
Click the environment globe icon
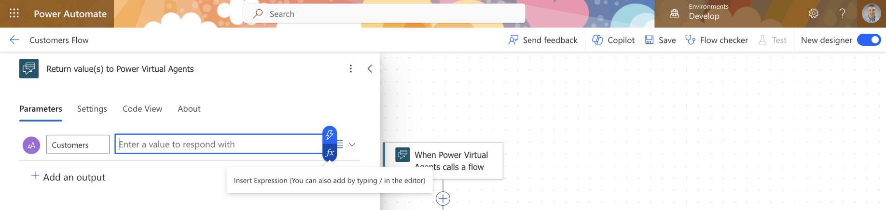point(674,13)
